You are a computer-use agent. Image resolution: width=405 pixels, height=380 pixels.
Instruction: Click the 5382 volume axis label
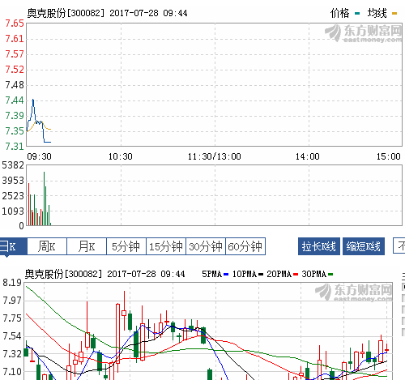point(13,165)
